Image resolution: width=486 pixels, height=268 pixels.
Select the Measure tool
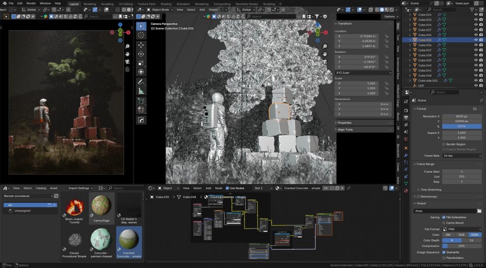141,91
